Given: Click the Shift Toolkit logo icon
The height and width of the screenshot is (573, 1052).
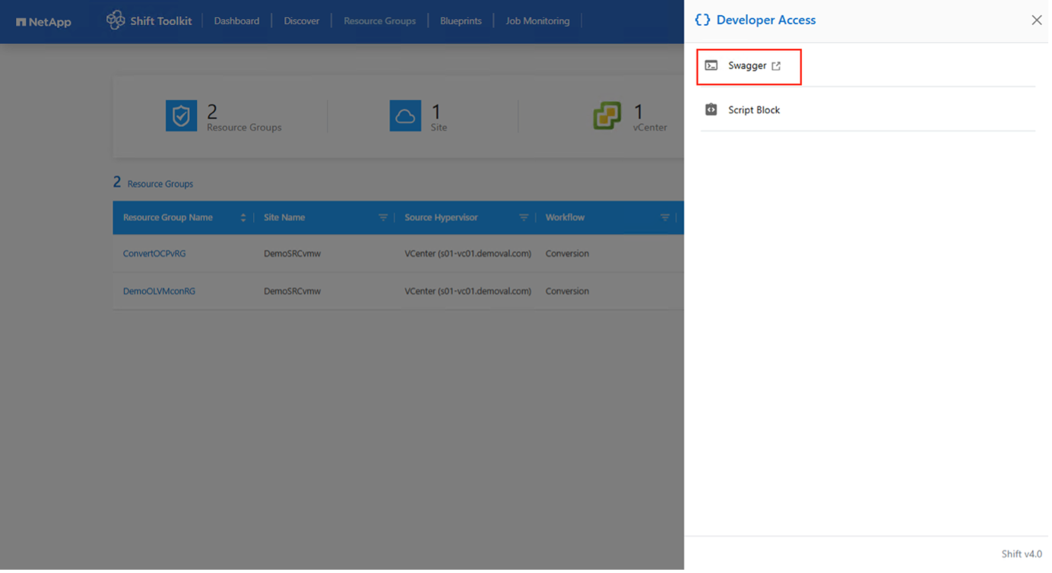Looking at the screenshot, I should [116, 21].
